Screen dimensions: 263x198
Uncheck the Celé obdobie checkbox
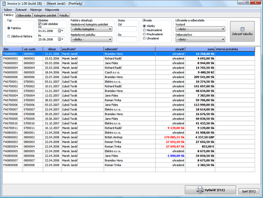pos(40,24)
